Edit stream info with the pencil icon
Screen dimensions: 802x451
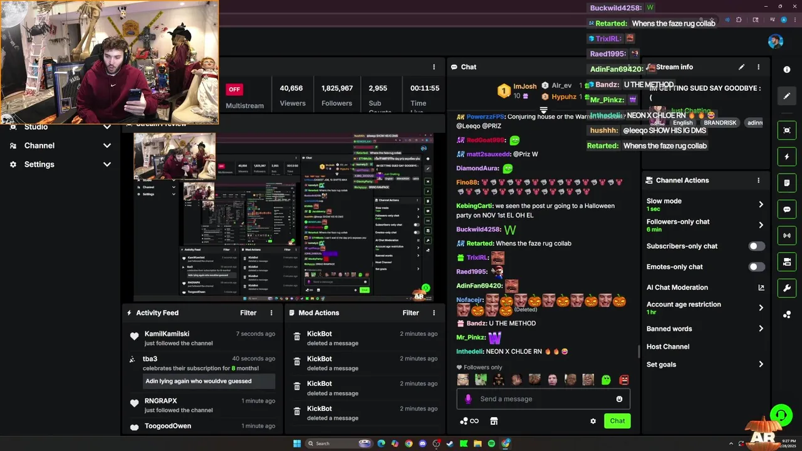[741, 67]
